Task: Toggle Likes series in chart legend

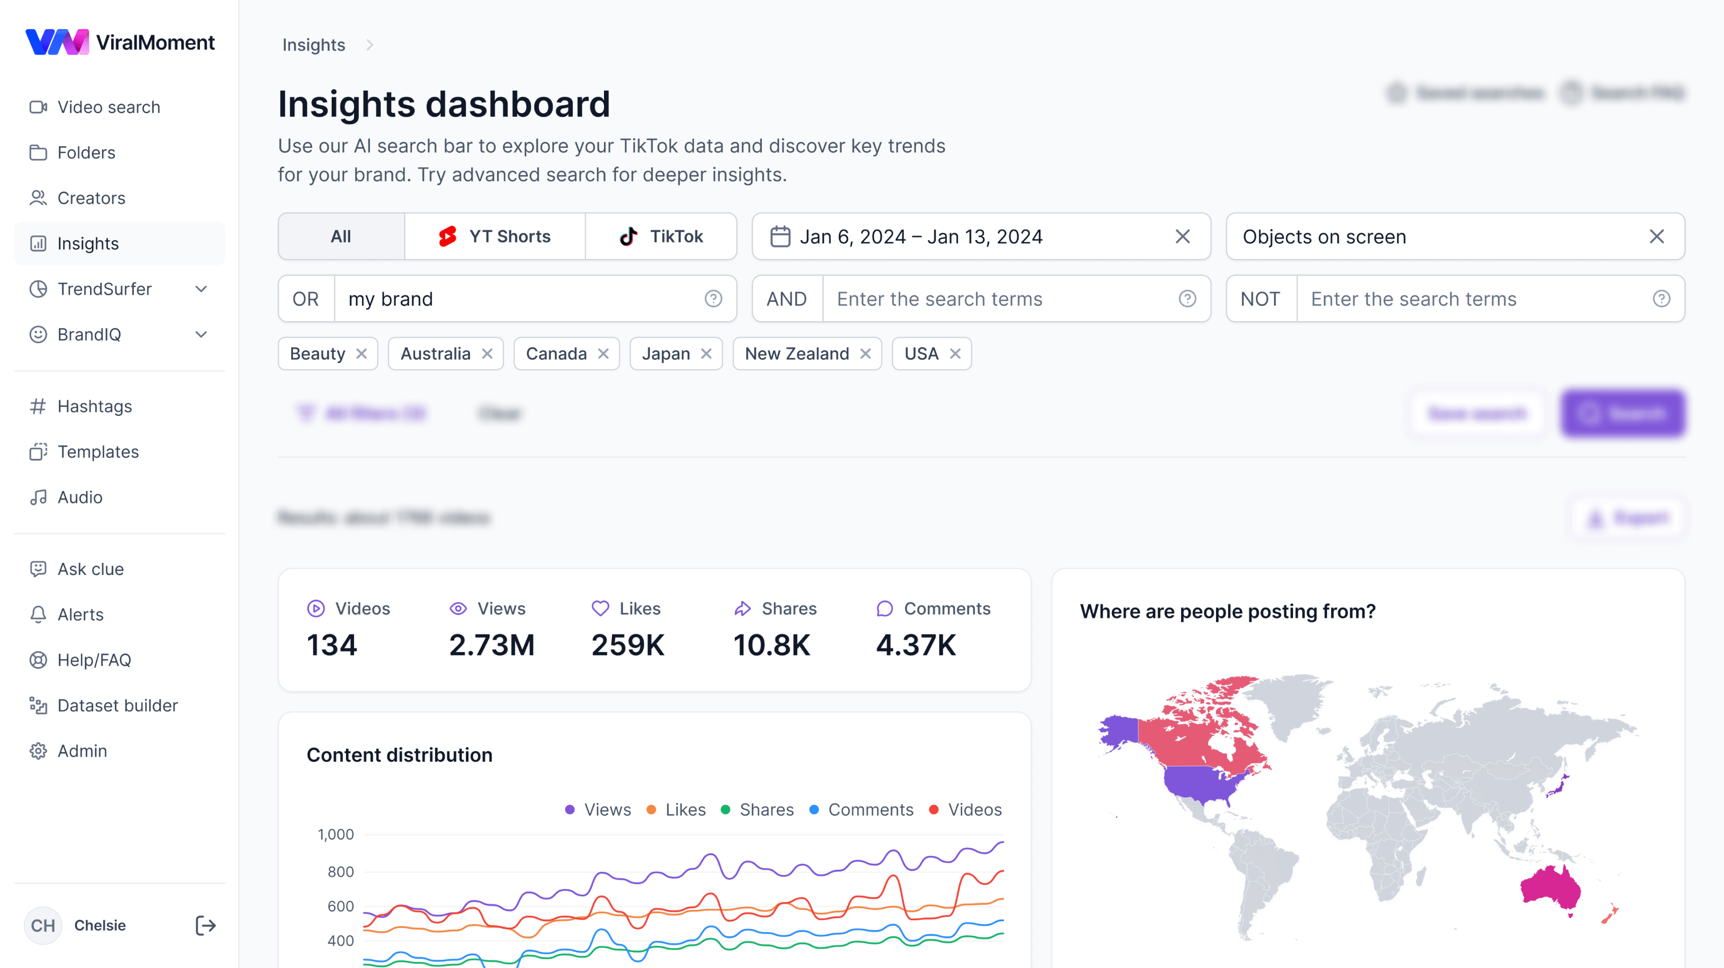Action: pyautogui.click(x=675, y=809)
